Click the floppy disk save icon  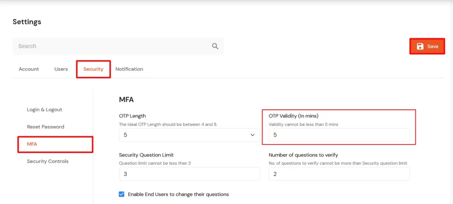(420, 46)
